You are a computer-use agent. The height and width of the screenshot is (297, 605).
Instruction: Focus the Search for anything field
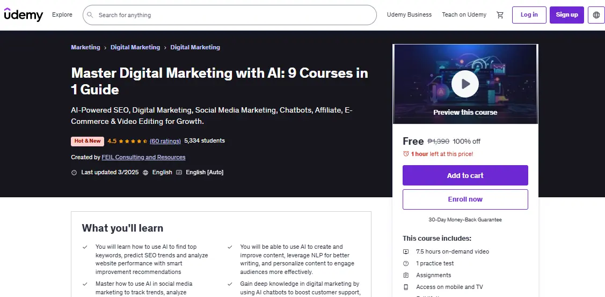coord(230,15)
